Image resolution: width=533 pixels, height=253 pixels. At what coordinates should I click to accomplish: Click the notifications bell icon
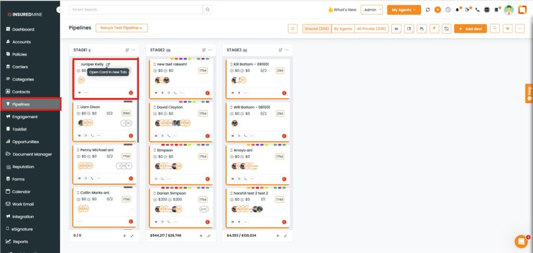(x=458, y=10)
